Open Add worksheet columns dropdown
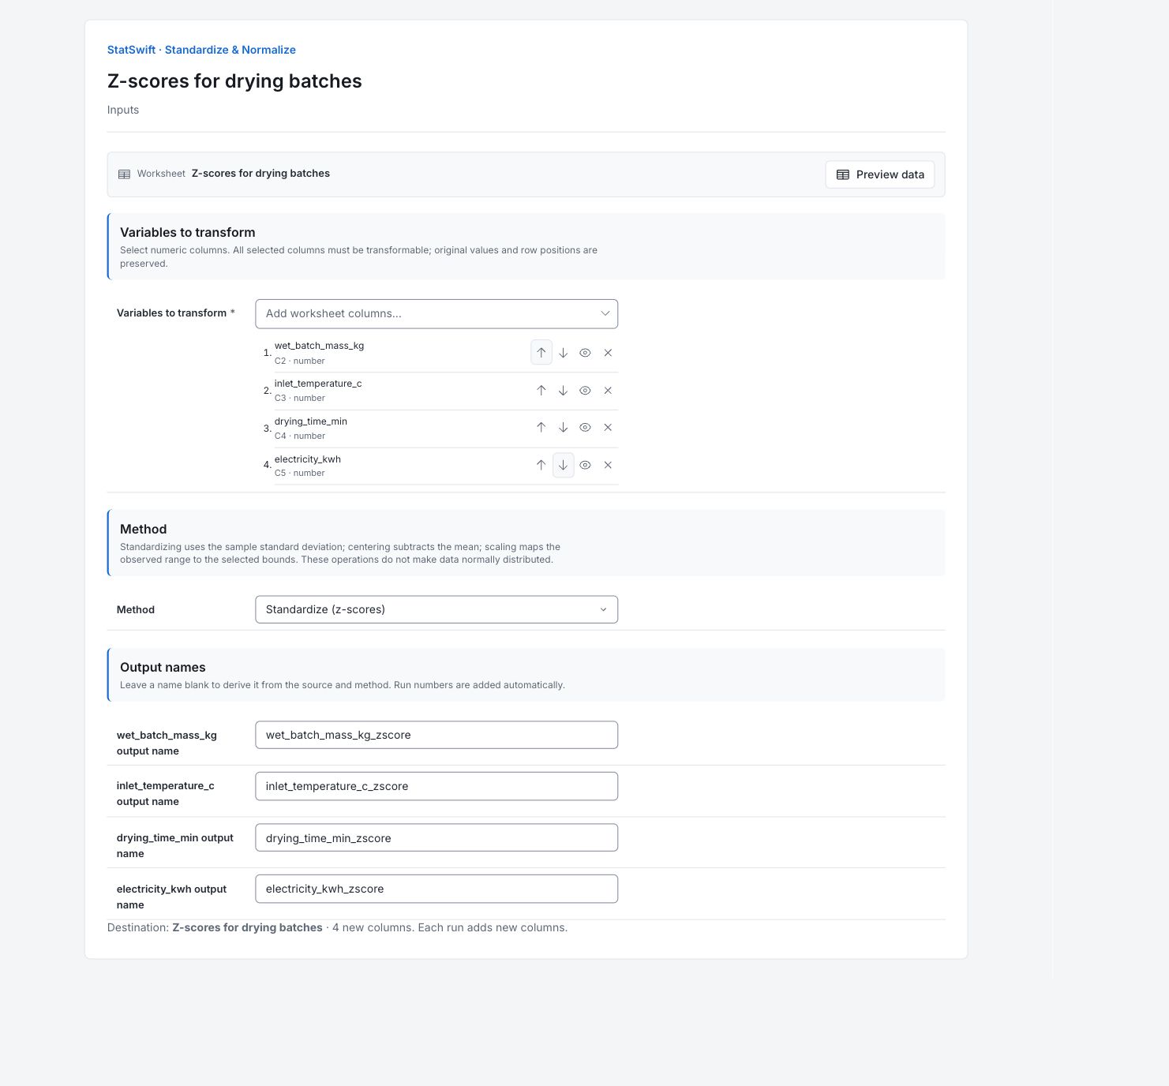 pyautogui.click(x=437, y=313)
